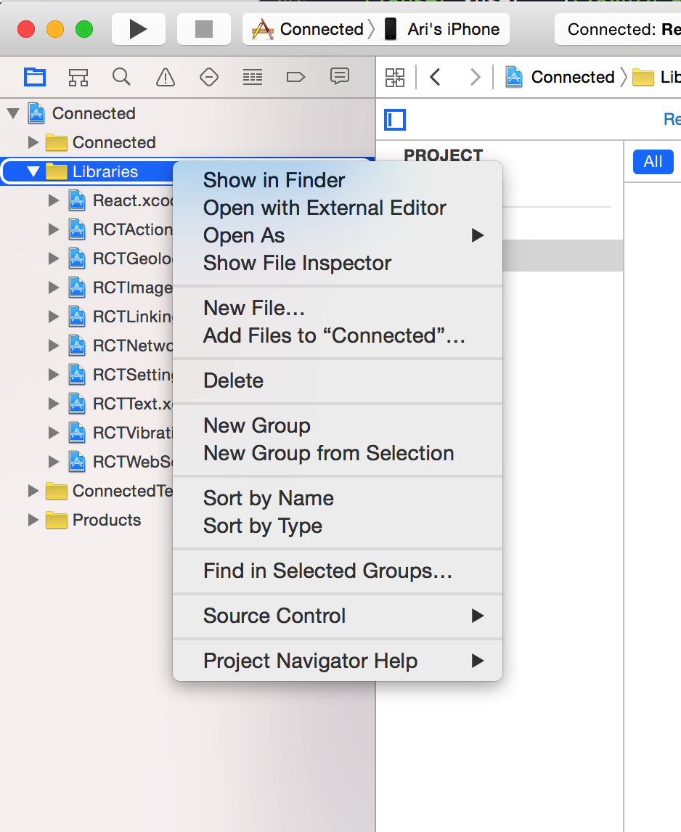Open the Find navigator magnifier icon
Image resolution: width=681 pixels, height=832 pixels.
coord(121,77)
